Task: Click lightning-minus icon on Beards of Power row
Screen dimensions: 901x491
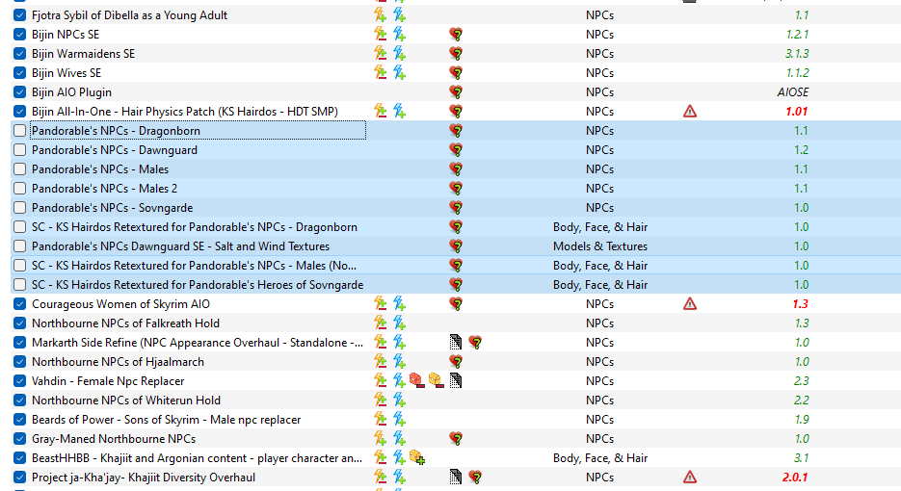Action: pyautogui.click(x=380, y=419)
